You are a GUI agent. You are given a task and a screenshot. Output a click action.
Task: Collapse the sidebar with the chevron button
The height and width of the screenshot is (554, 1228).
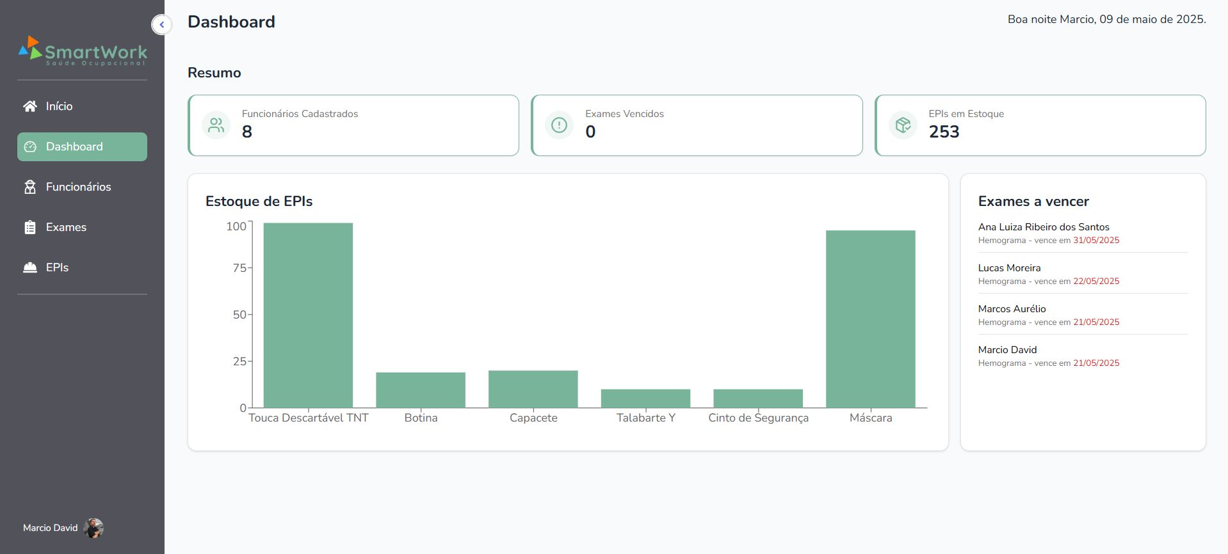click(x=162, y=24)
